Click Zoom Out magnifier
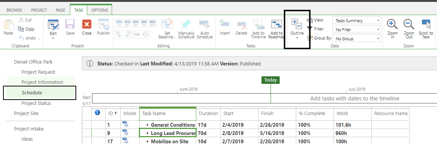Viewport: 437px width, 144px height. point(409,24)
